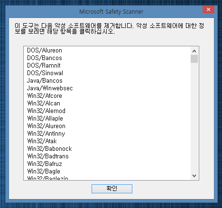222x208 pixels.
Task: Click the scrollbar up arrow
Action: (194, 51)
